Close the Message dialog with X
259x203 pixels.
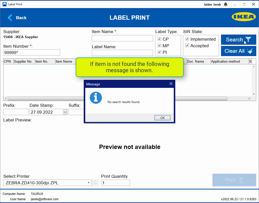coord(171,84)
